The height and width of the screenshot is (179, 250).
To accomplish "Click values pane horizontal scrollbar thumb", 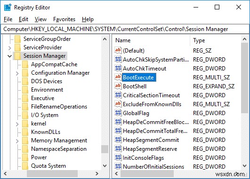I will tap(147, 173).
